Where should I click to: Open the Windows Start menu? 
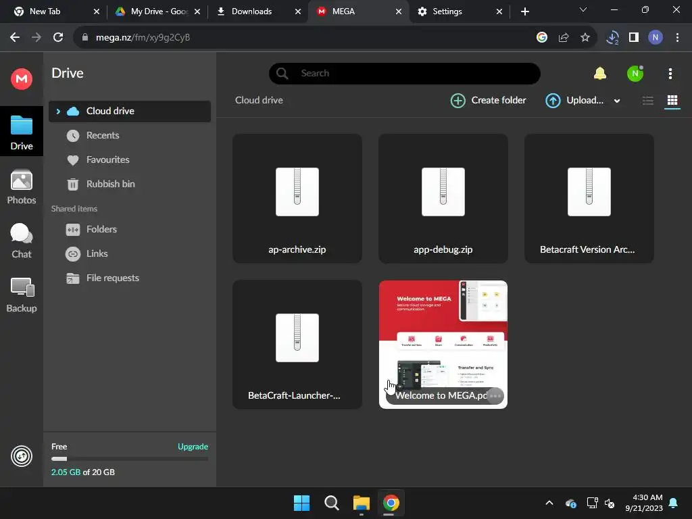coord(302,503)
